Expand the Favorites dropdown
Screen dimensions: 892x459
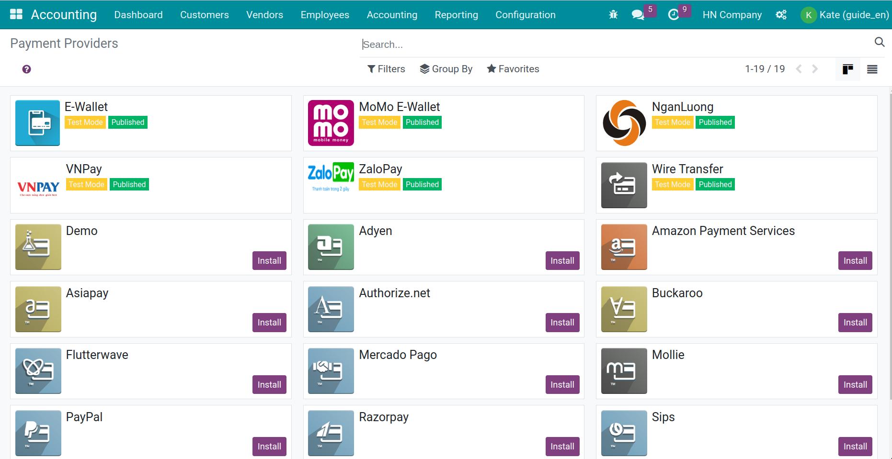pos(513,69)
